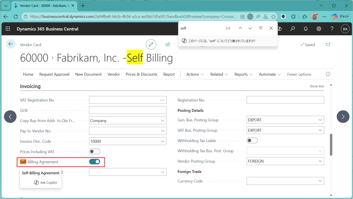
Task: Open the Business Central app launcher waffle
Action: (8, 29)
